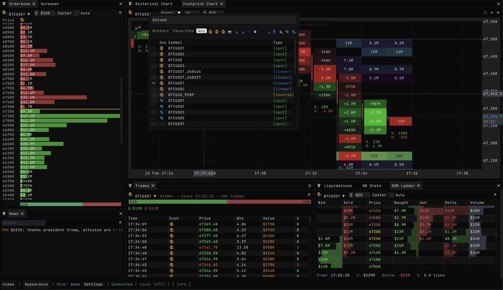Viewport: 503px width, 290px height.
Task: Close the Footprint Chart tab
Action: (x=222, y=4)
